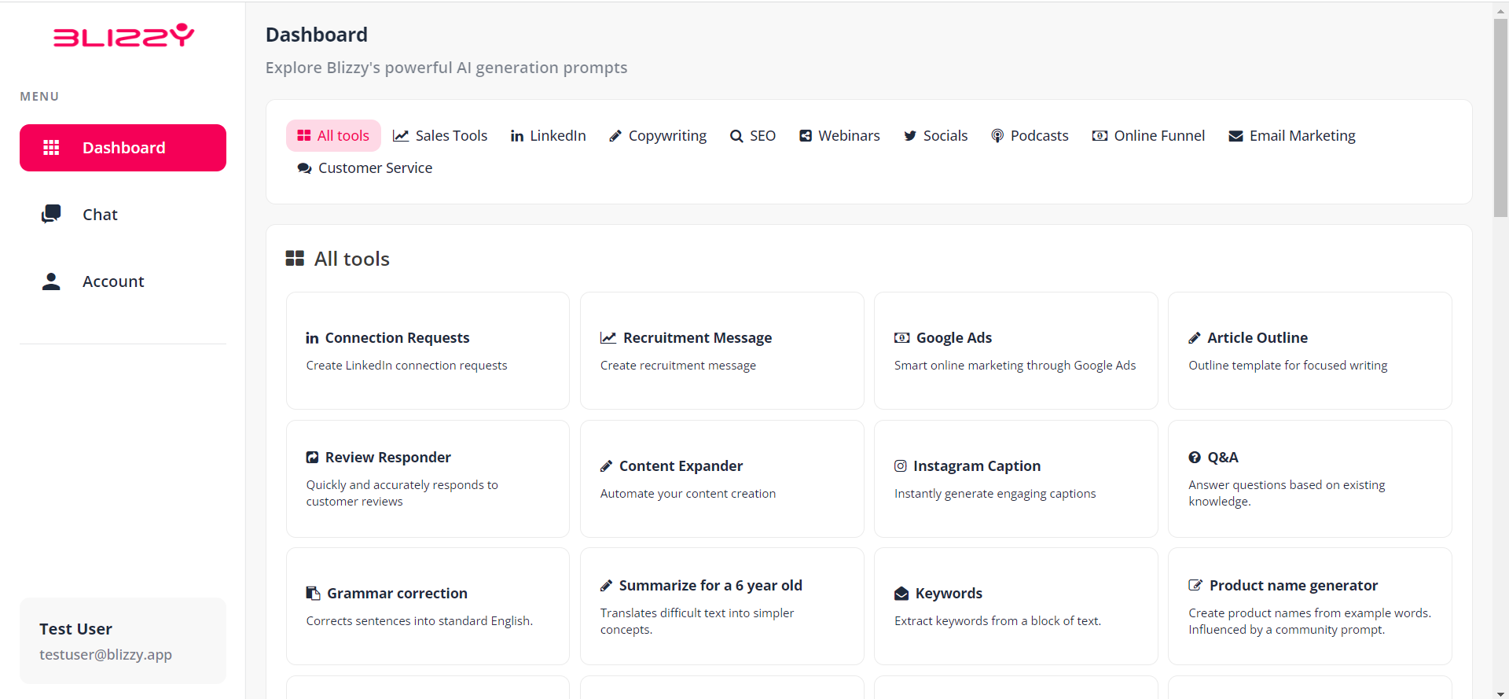Click the Q&A question mark icon
Viewport: 1509px width, 699px height.
[x=1195, y=458]
